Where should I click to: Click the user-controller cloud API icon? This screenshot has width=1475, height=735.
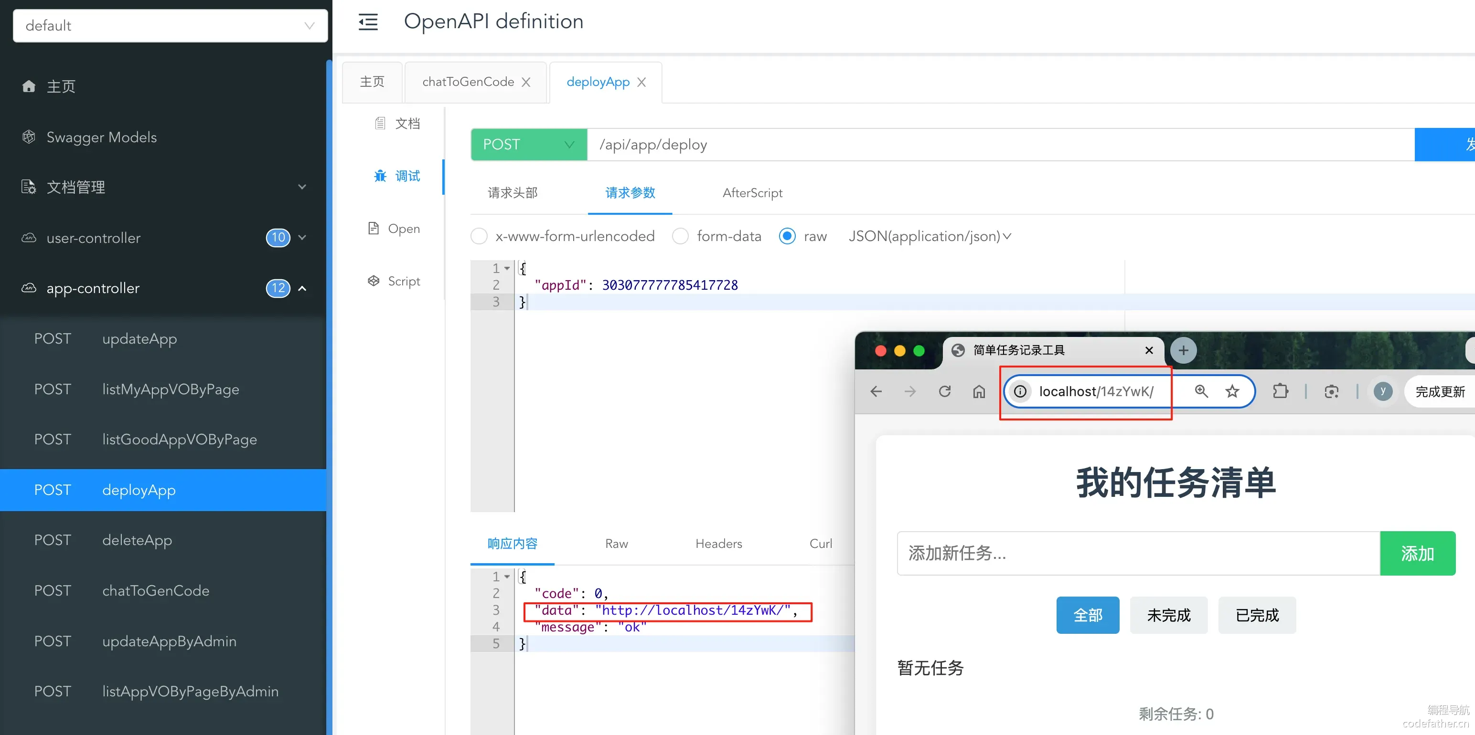[29, 237]
